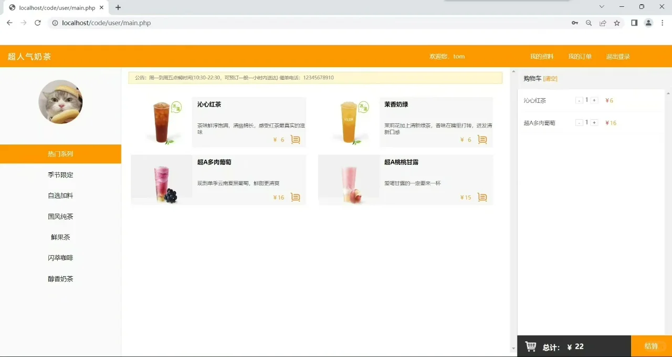This screenshot has width=672, height=357.
Task: Click the 结算 checkout button
Action: point(652,346)
